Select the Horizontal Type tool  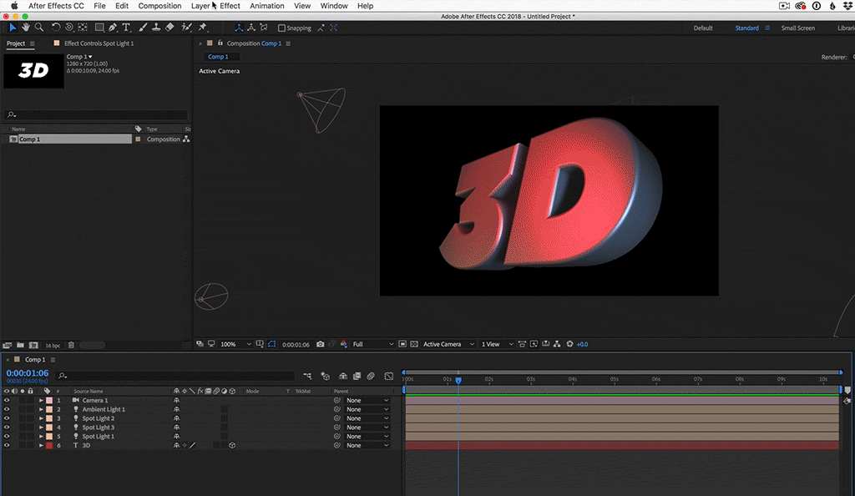[x=126, y=28]
